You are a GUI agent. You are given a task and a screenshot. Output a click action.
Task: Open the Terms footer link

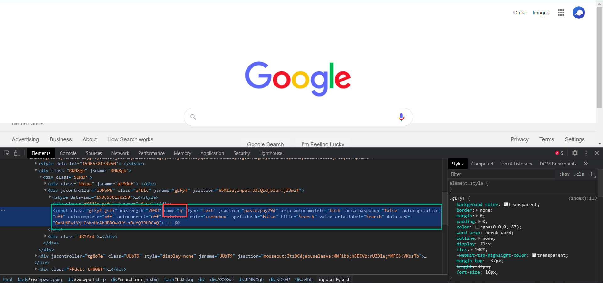pyautogui.click(x=546, y=139)
